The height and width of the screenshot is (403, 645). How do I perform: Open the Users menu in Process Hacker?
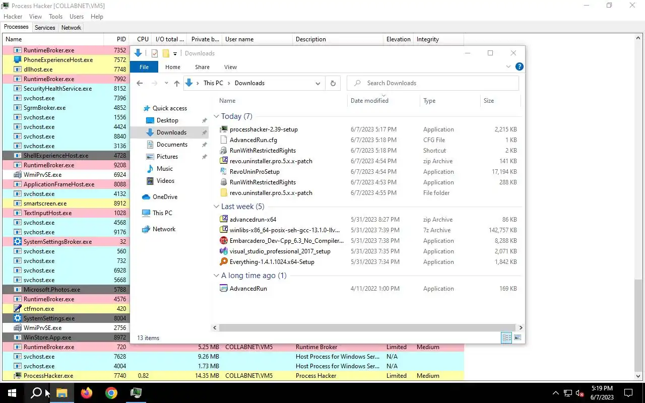coord(77,17)
